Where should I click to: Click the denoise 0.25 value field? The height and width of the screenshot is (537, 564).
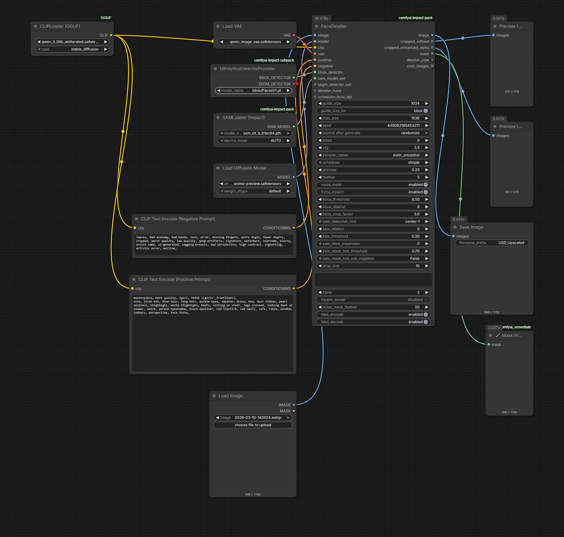373,170
